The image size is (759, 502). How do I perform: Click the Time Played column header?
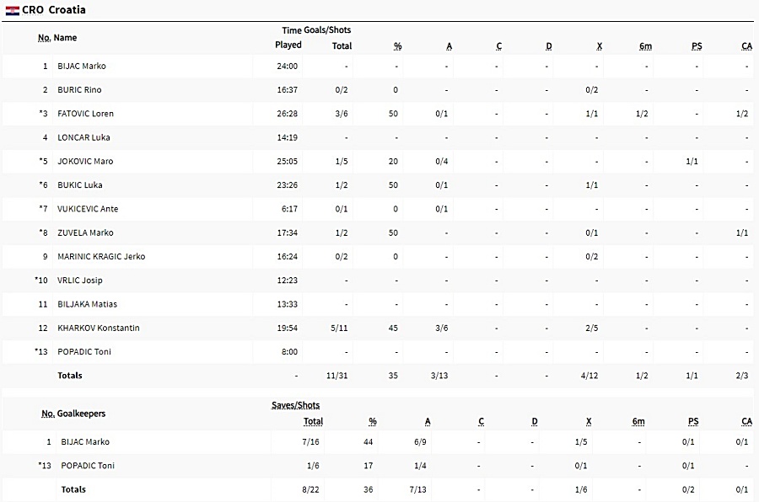288,38
